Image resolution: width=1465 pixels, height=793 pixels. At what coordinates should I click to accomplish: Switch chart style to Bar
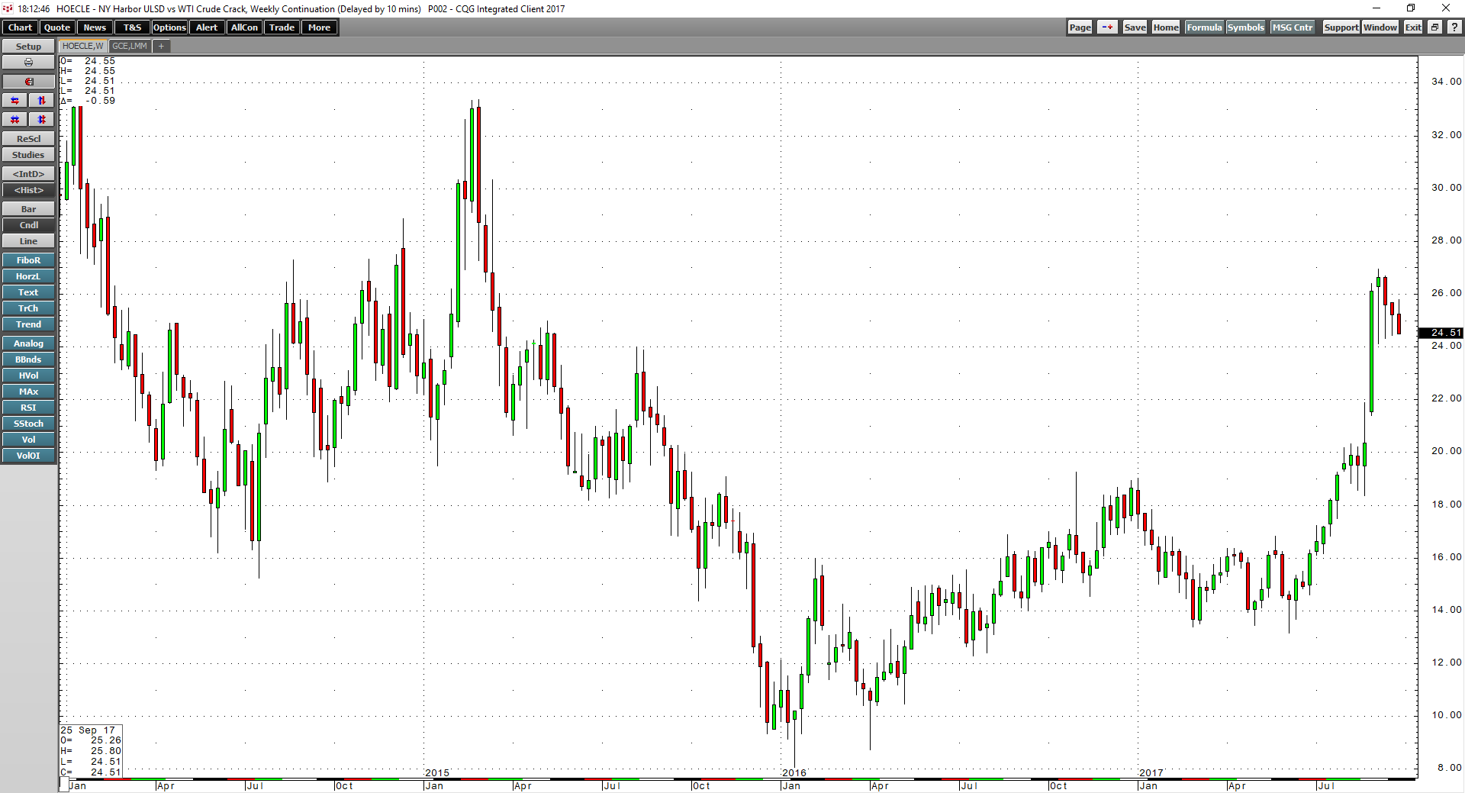(28, 209)
